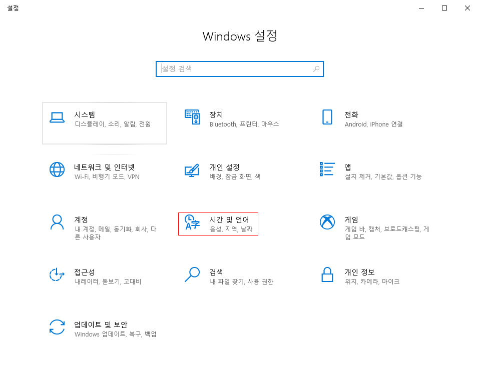This screenshot has height=372, width=479.
Task: Click the 계정 description starting '내 계정, 메일'
Action: click(116, 233)
